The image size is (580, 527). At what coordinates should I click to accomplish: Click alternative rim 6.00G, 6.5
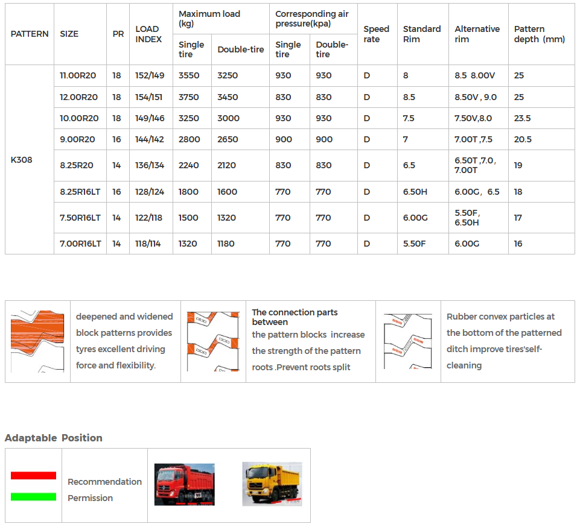pos(477,192)
